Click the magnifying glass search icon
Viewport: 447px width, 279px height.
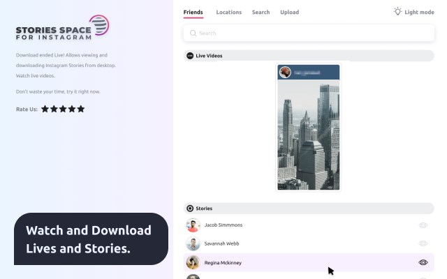coord(193,33)
